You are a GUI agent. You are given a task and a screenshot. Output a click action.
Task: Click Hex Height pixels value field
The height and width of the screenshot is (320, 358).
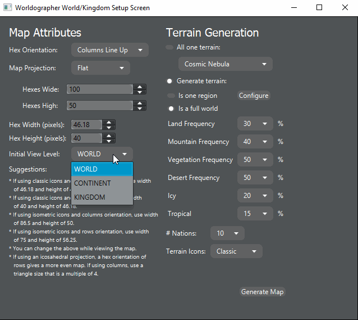86,138
